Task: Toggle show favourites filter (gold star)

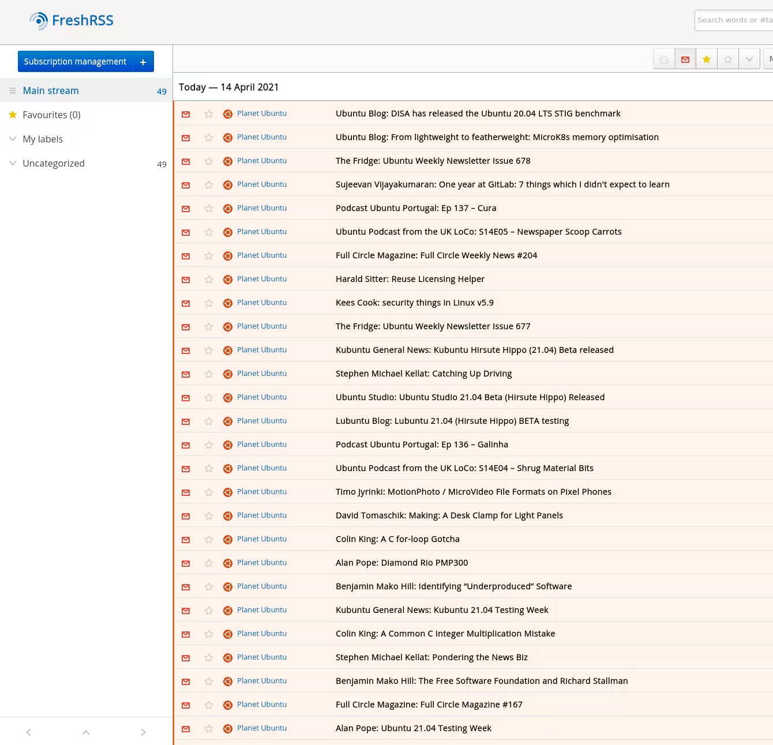Action: [x=707, y=59]
